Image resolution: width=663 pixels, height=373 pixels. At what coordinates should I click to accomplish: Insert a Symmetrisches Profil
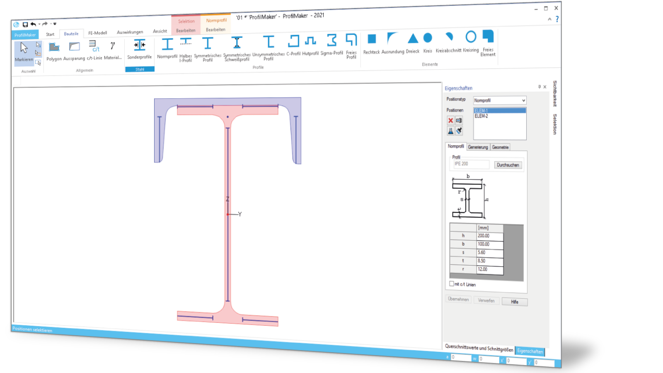208,49
